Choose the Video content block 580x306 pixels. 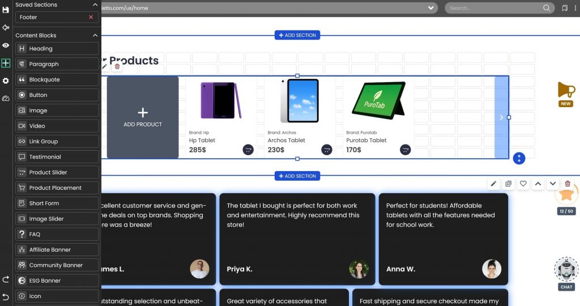tap(57, 126)
